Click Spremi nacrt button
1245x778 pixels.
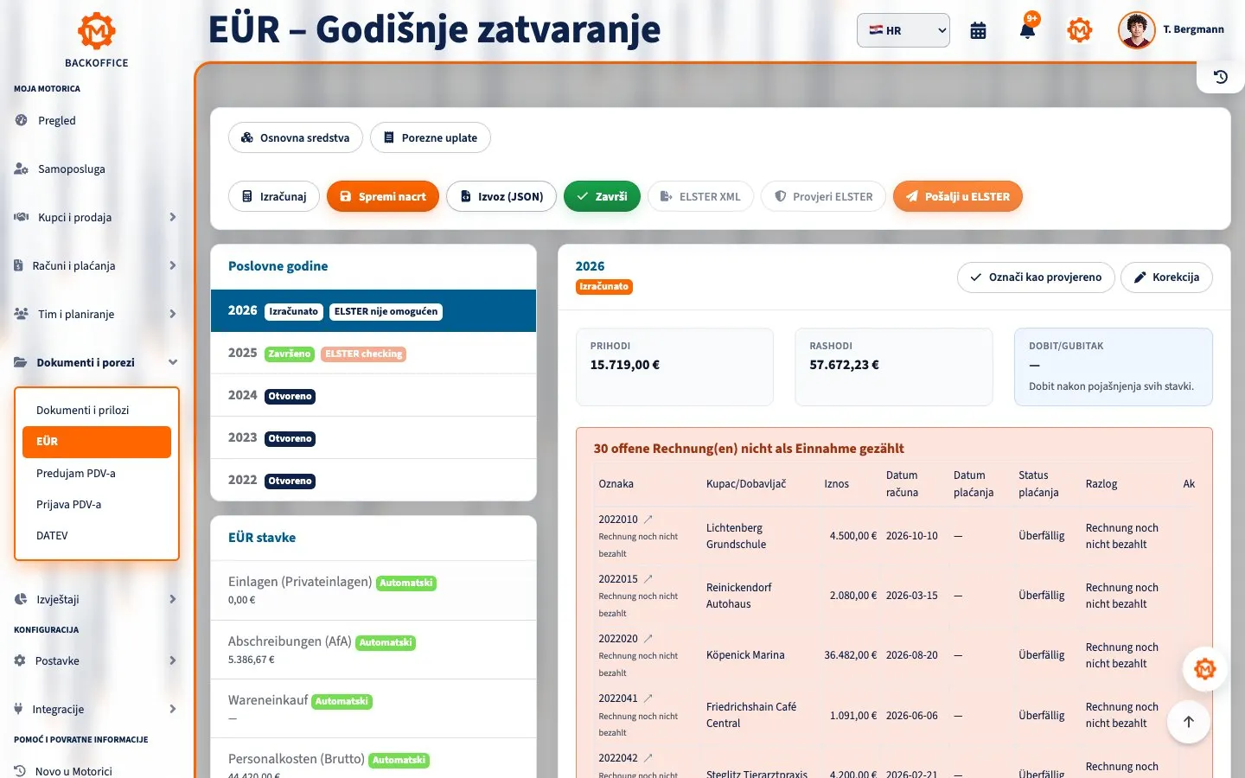(383, 196)
